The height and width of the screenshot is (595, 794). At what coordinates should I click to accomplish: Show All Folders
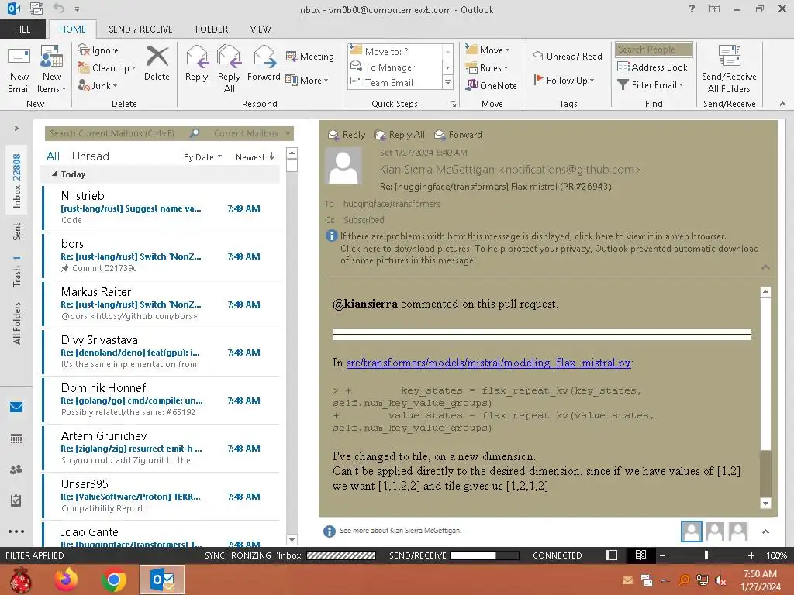point(17,323)
